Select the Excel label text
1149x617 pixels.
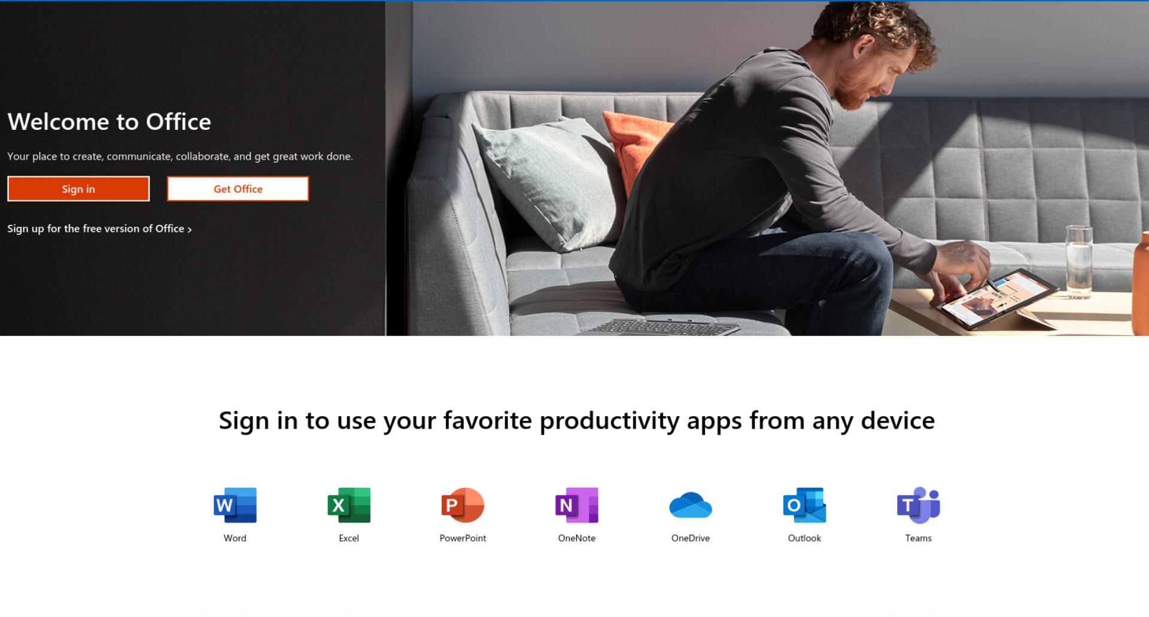click(349, 538)
